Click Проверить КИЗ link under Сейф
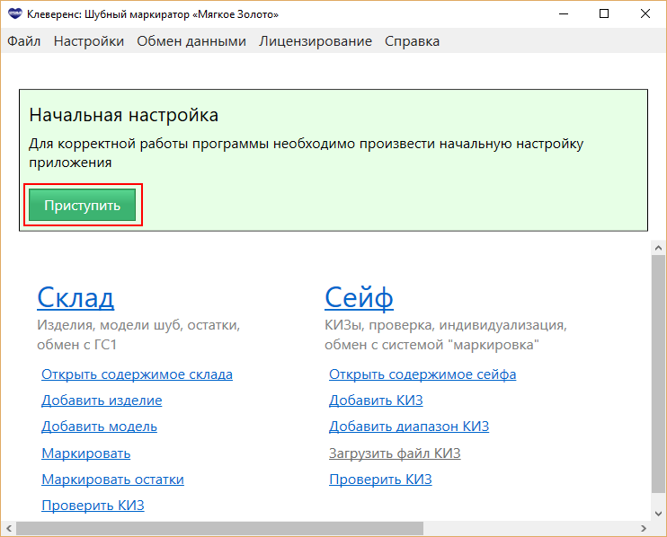This screenshot has width=667, height=537. [380, 480]
